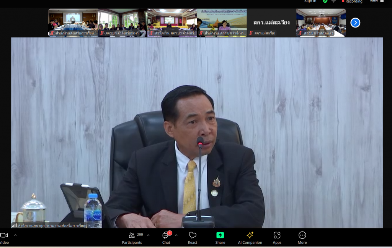Viewport: 392px width, 248px height.
Task: Open the Participants panel
Action: tap(132, 237)
